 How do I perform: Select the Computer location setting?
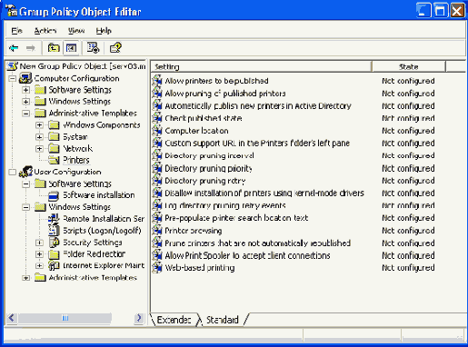(x=196, y=131)
